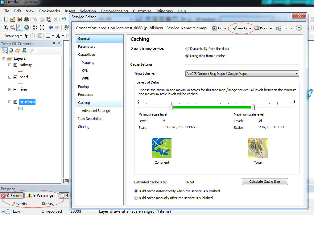Click the Fixed Zoom Out icon
Screen dimensions: 314x225
click(42, 27)
